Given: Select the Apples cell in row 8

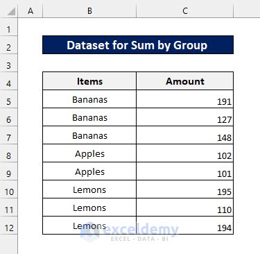Looking at the screenshot, I should point(89,153).
